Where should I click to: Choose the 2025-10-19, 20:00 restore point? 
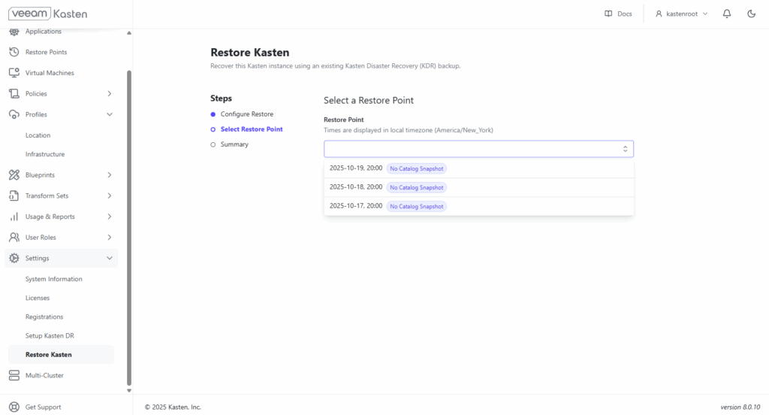tap(478, 168)
